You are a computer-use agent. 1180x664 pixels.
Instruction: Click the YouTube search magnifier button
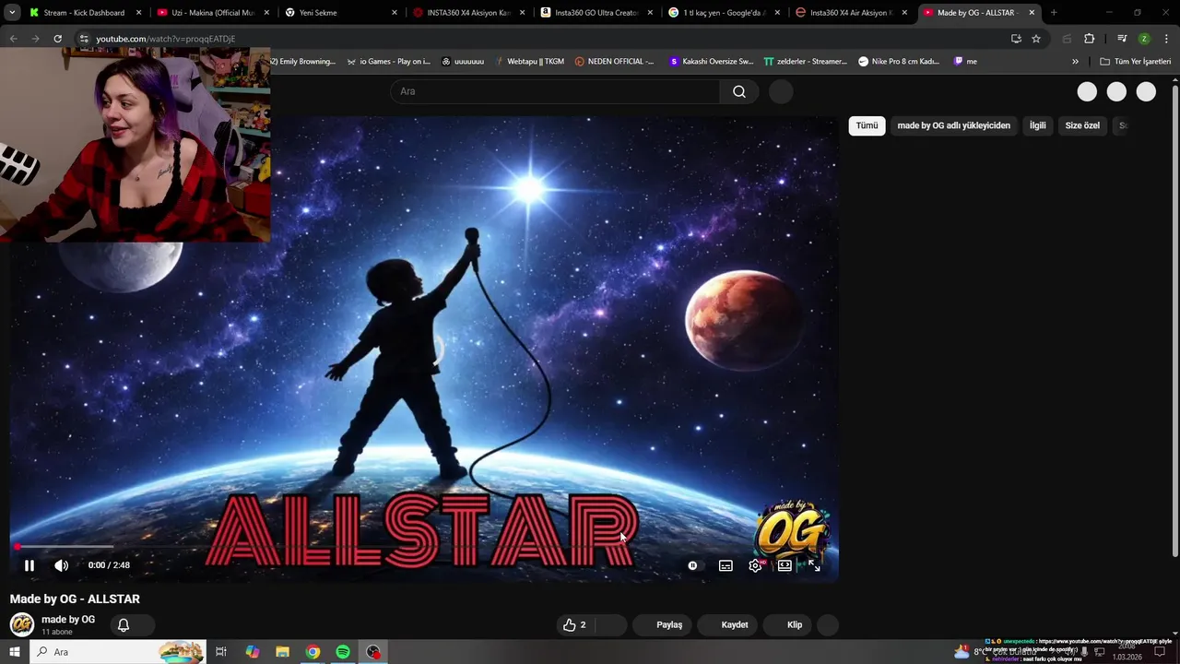click(739, 91)
